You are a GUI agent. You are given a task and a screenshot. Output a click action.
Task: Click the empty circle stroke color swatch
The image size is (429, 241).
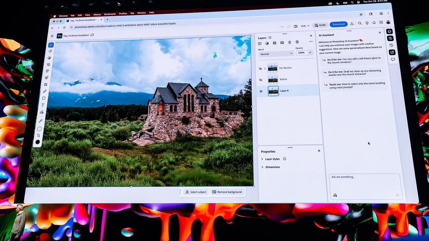[x=39, y=129]
